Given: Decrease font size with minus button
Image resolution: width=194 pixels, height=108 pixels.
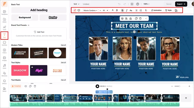Looking at the screenshot, I should 100,10.
